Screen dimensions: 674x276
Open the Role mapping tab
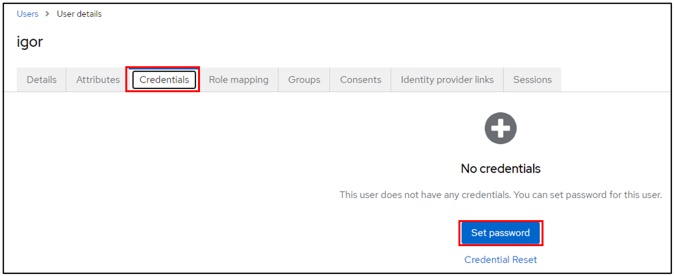click(x=238, y=80)
